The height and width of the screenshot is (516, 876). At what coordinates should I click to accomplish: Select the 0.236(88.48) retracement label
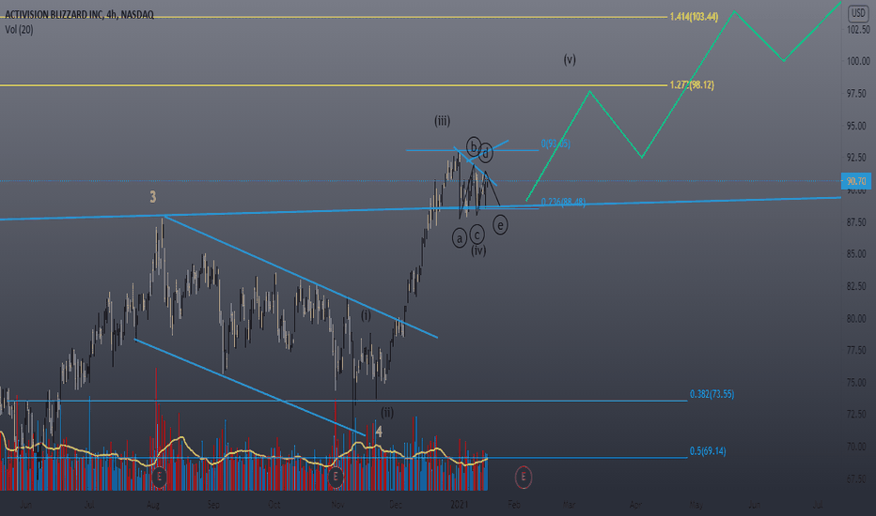pyautogui.click(x=563, y=202)
